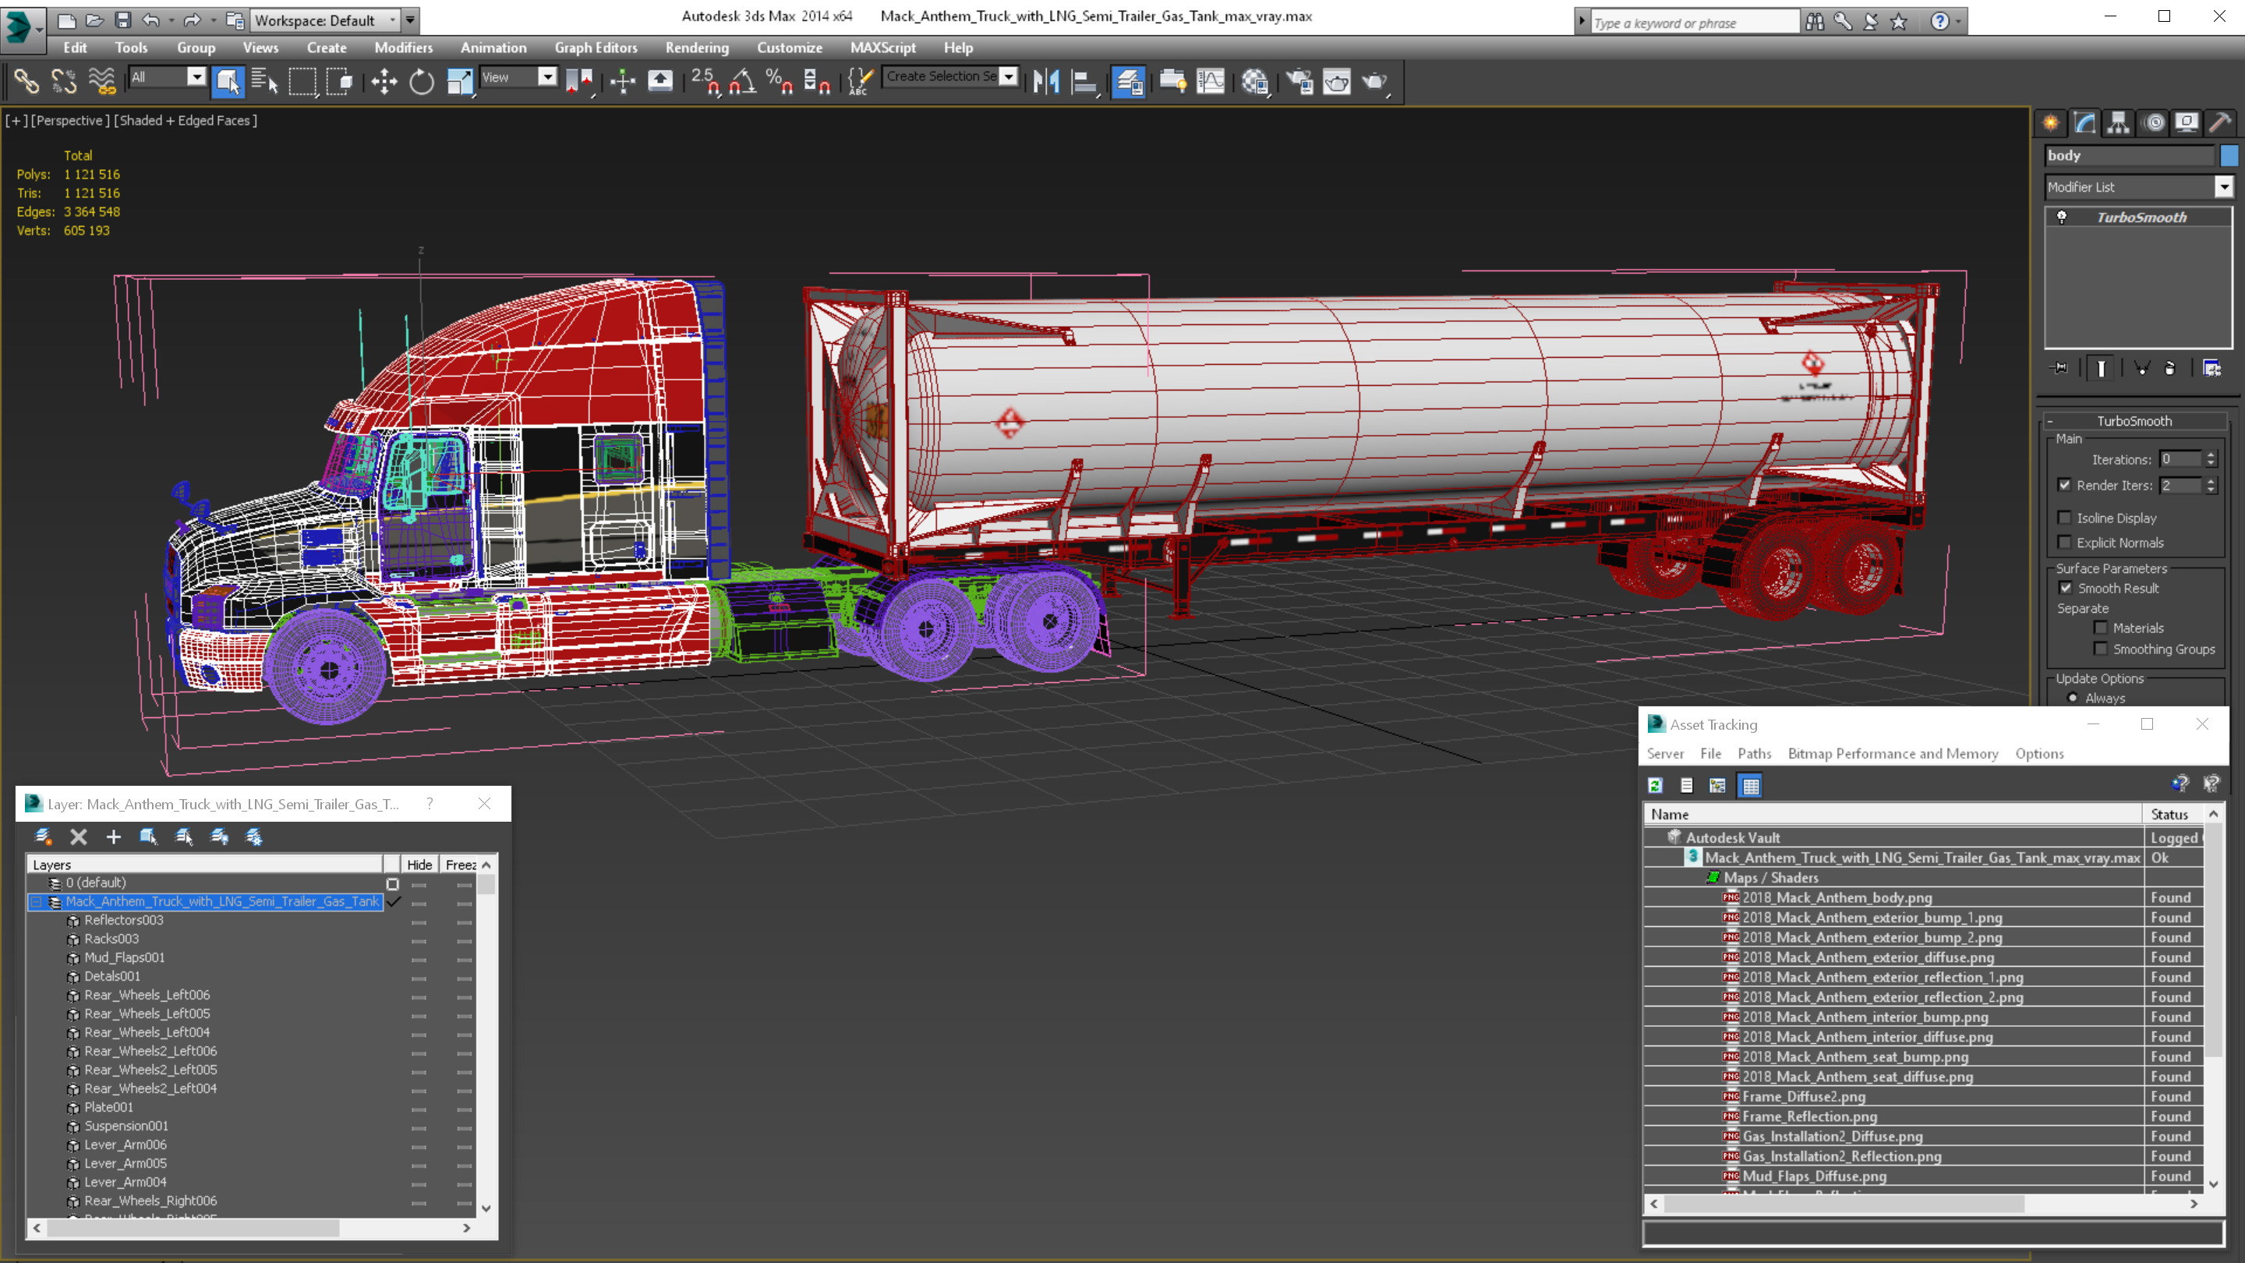2245x1263 pixels.
Task: Click the Render Production teapot icon
Action: pos(1374,82)
